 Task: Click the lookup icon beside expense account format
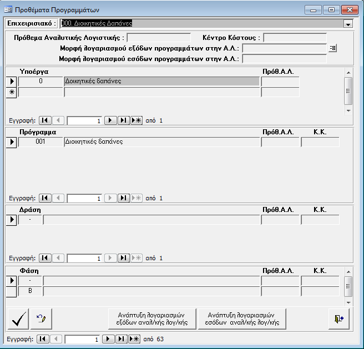pos(332,48)
